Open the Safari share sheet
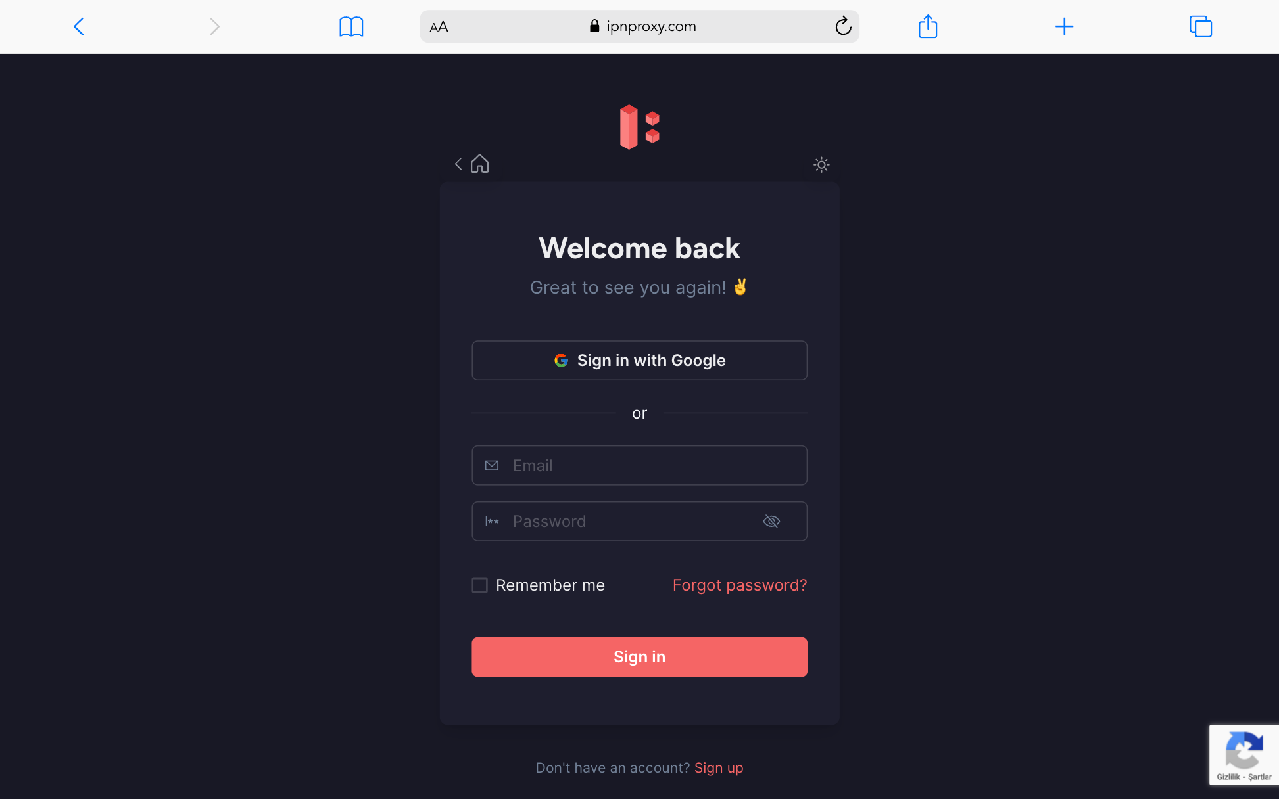 [927, 26]
